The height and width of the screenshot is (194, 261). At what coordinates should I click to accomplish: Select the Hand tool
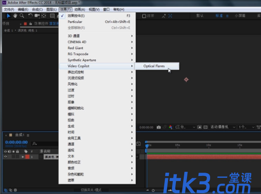pyautogui.click(x=15, y=16)
